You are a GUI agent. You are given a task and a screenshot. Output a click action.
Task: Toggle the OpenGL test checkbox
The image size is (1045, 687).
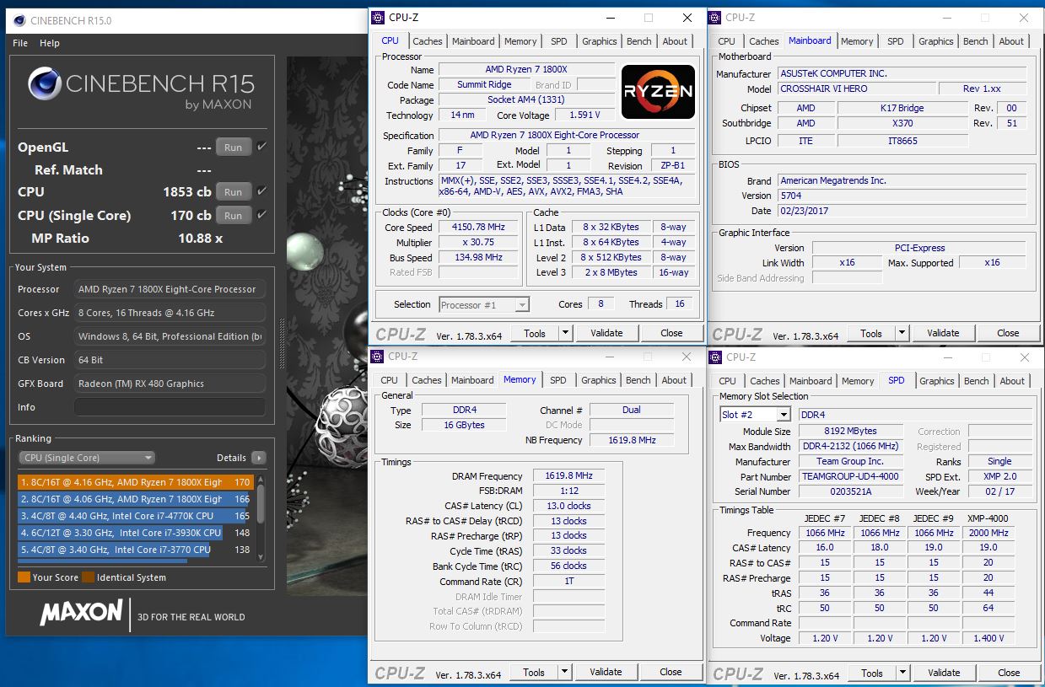pyautogui.click(x=262, y=147)
